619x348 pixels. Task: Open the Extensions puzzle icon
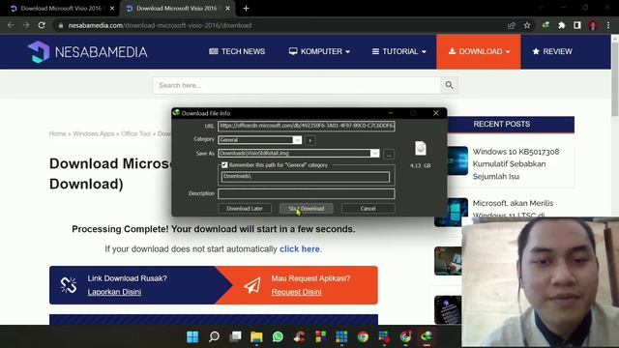click(561, 25)
